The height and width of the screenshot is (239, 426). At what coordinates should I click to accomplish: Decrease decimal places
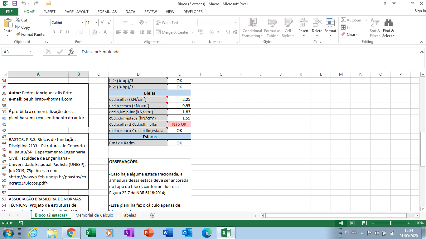235,32
